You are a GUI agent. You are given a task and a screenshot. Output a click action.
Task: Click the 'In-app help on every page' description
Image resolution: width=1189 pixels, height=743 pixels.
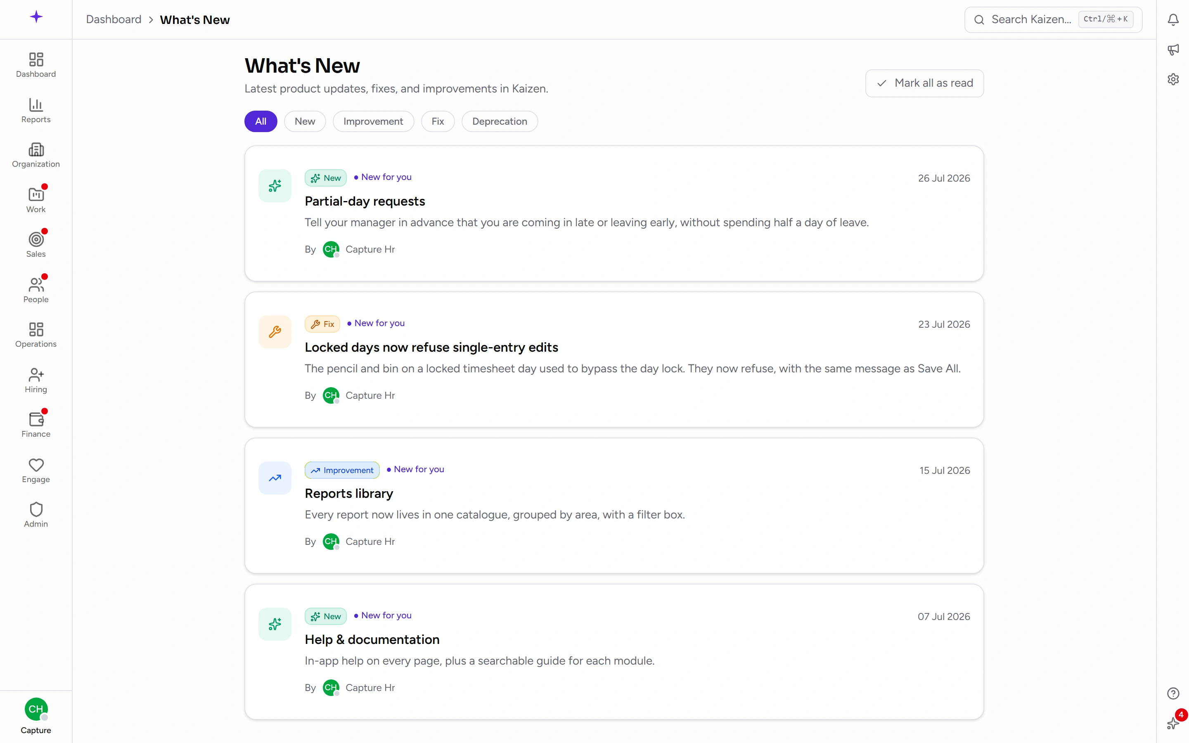(479, 661)
